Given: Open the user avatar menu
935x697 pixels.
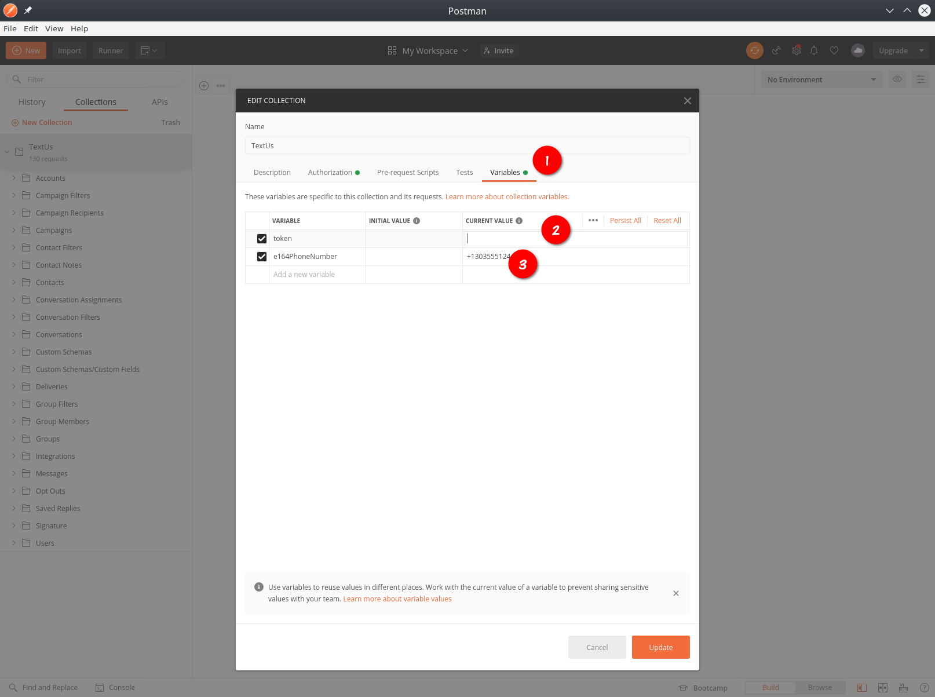Looking at the screenshot, I should [857, 50].
